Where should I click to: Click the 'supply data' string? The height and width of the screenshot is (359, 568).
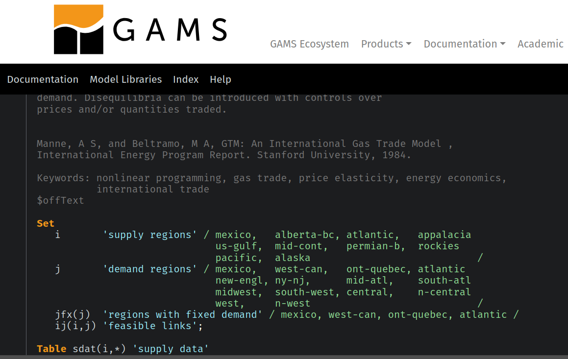[171, 349]
